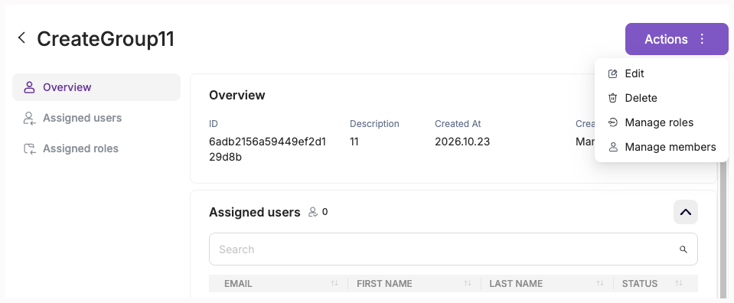This screenshot has width=734, height=303.
Task: Click the Manage roles icon
Action: (613, 122)
